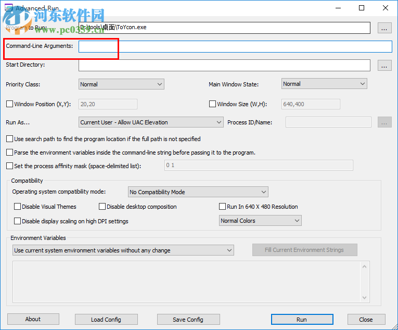The width and height of the screenshot is (398, 330).
Task: Open the About dialog
Action: [33, 319]
